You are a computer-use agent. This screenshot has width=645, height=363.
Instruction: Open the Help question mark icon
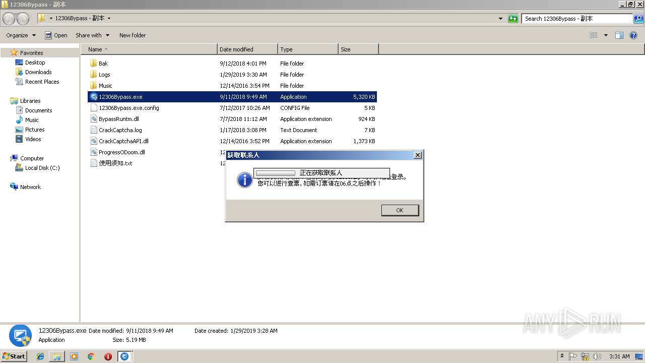coord(633,35)
